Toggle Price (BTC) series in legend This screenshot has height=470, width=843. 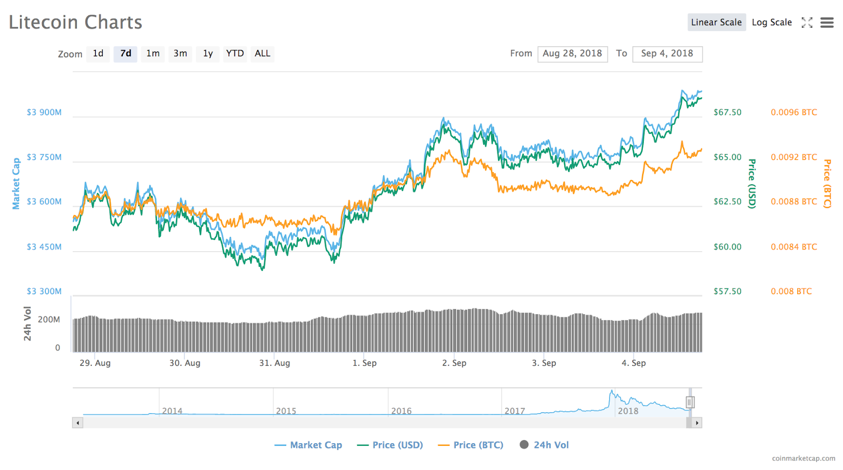pyautogui.click(x=470, y=445)
